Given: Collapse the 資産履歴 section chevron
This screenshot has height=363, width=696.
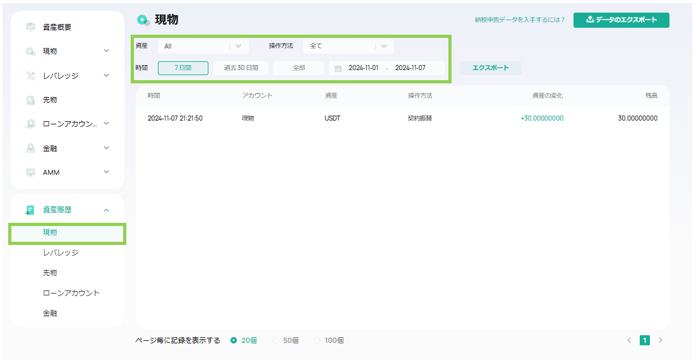Looking at the screenshot, I should (107, 210).
